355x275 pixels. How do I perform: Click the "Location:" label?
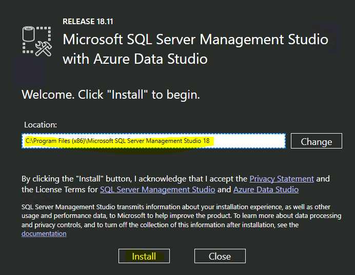pyautogui.click(x=41, y=125)
